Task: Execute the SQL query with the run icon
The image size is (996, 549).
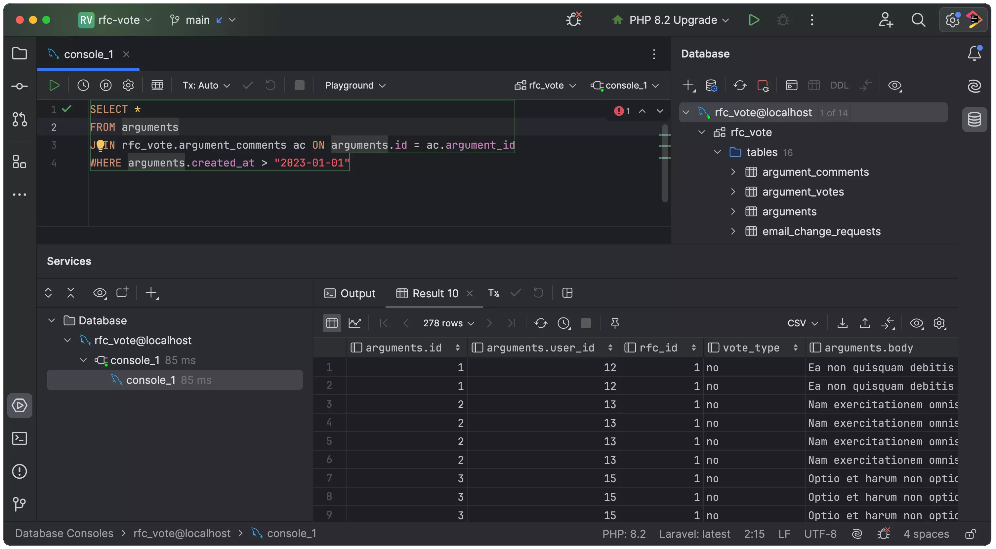Action: coord(54,85)
